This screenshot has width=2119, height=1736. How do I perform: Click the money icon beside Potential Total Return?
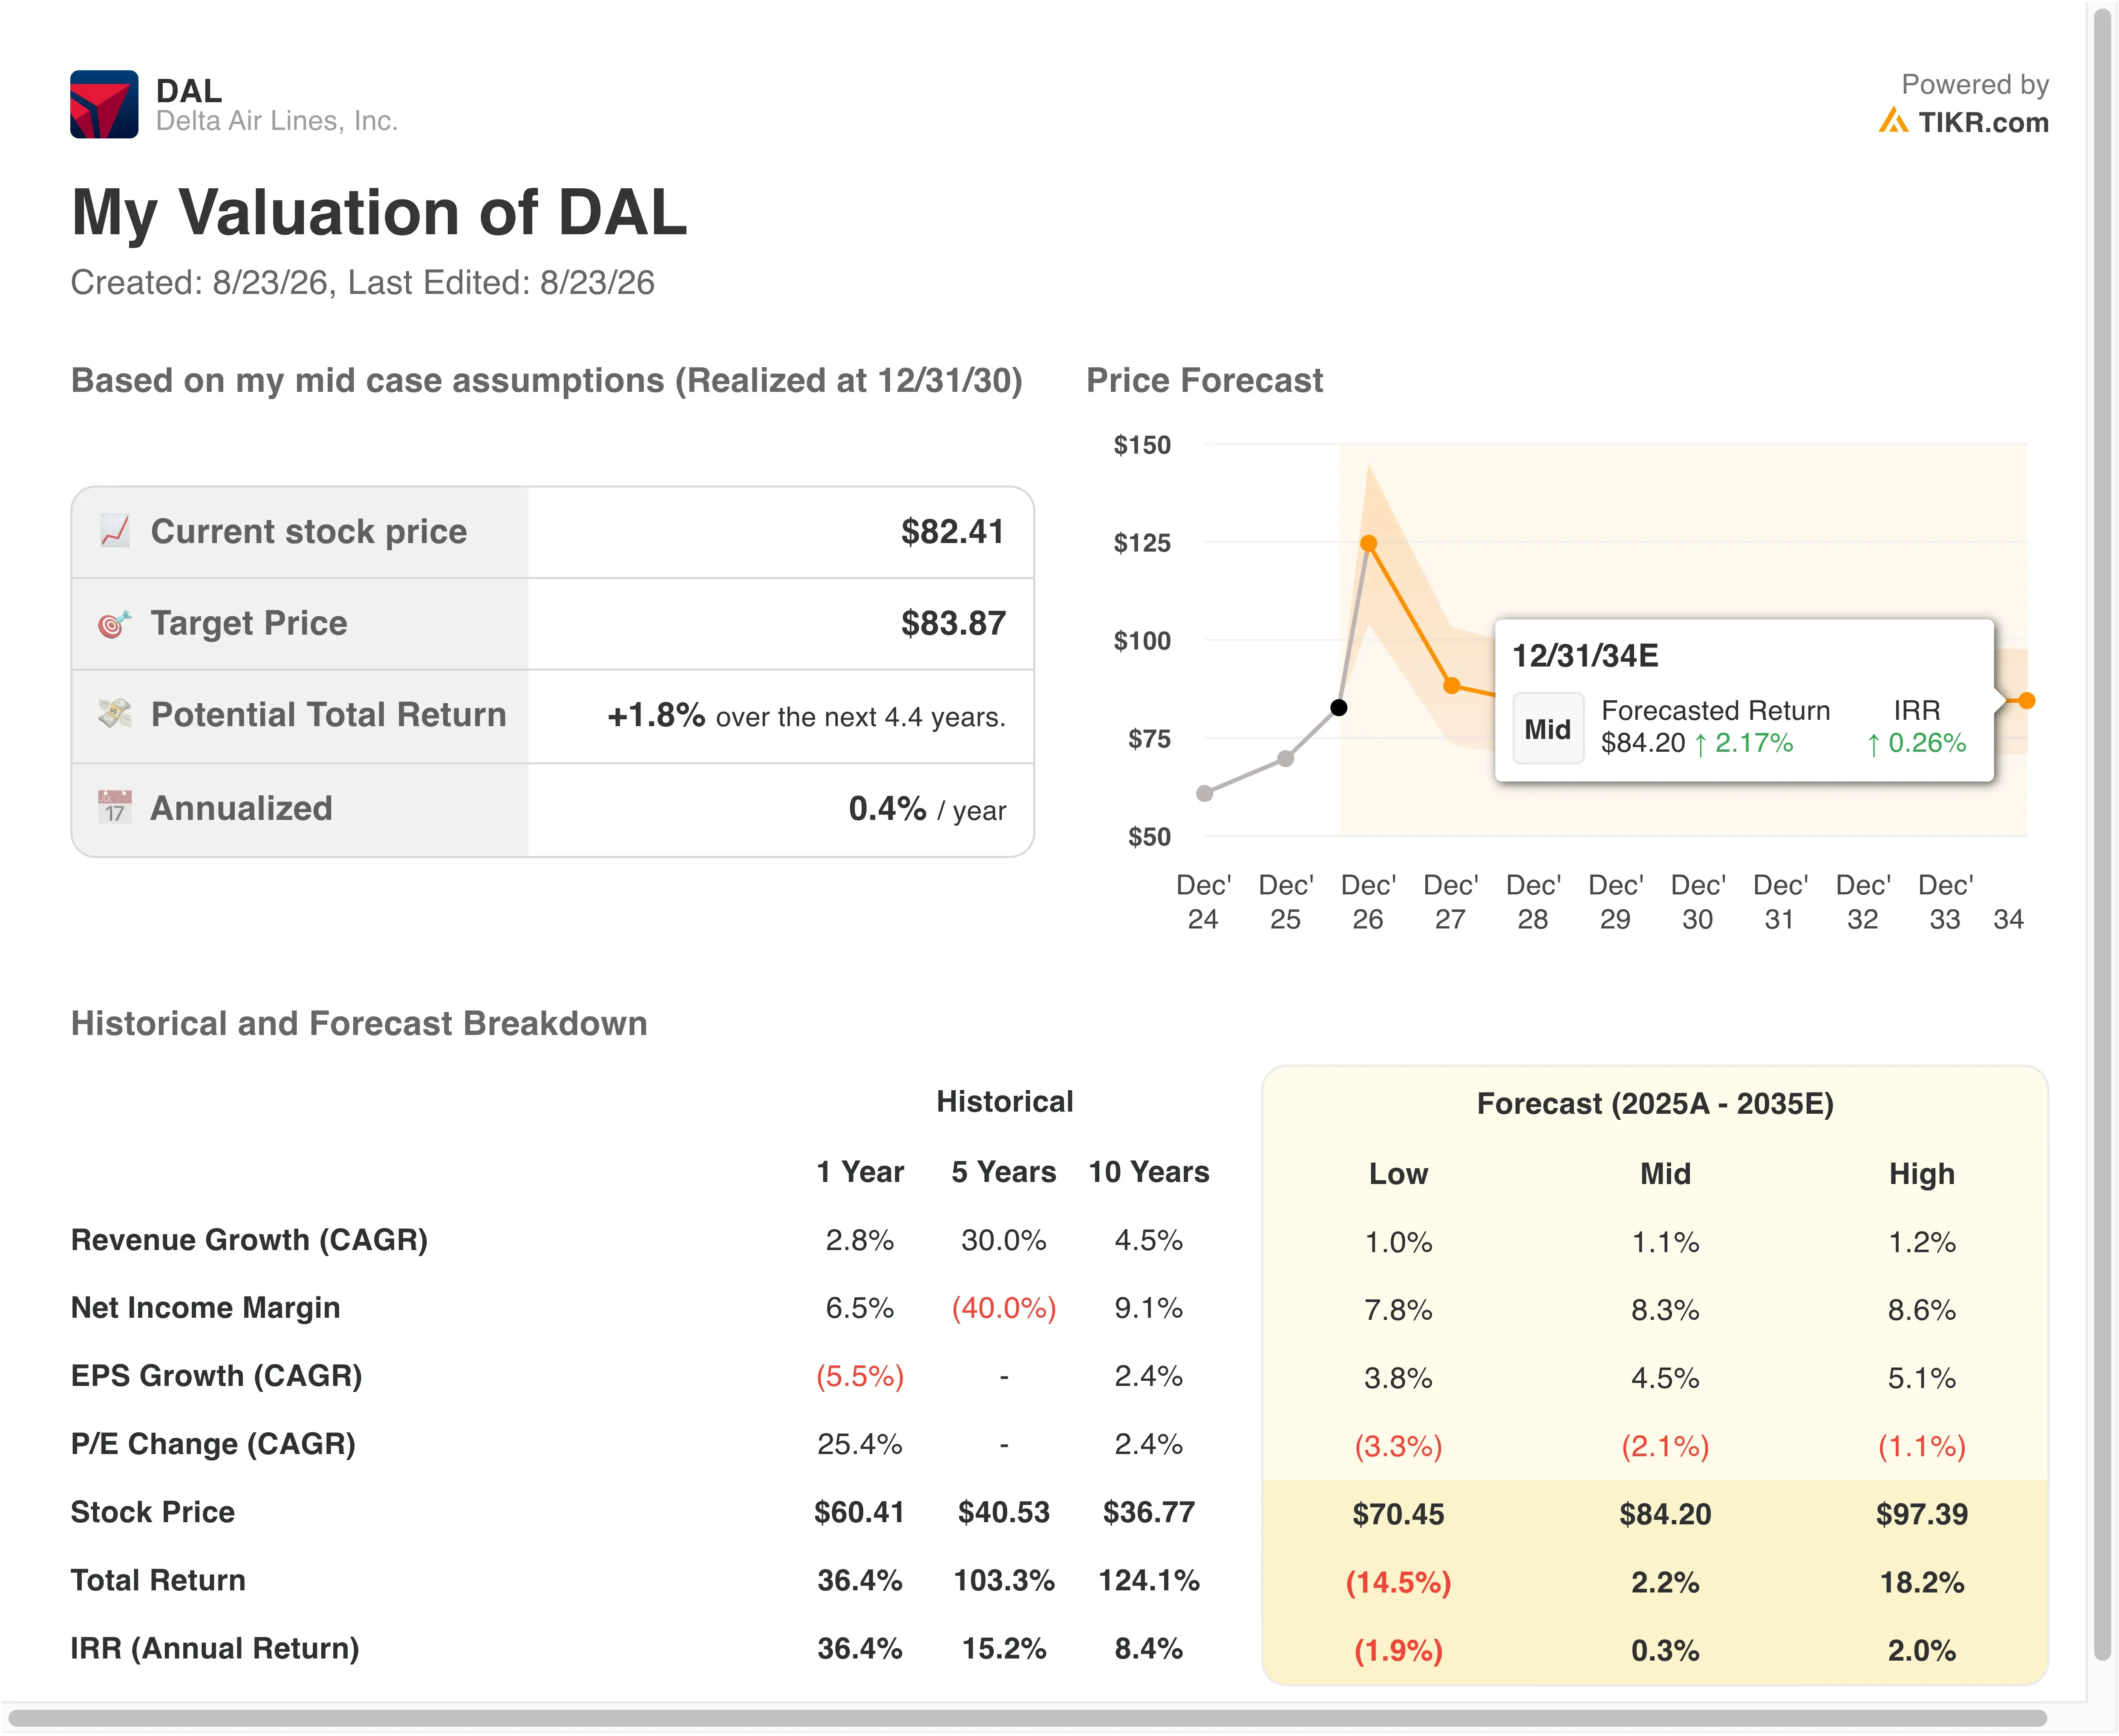click(x=115, y=714)
